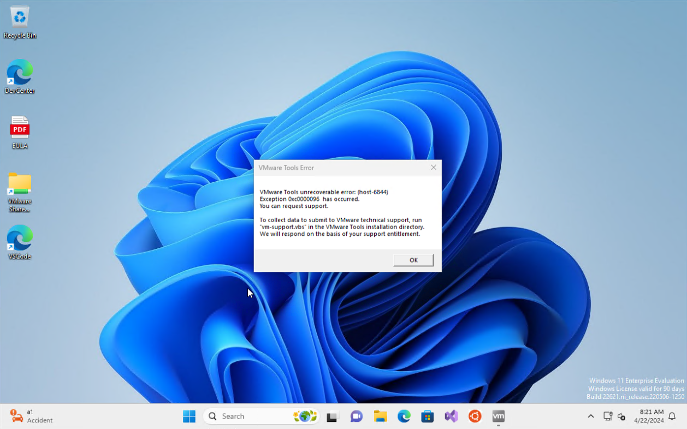Launch the Chat app from the taskbar
The image size is (687, 429).
[x=356, y=416]
